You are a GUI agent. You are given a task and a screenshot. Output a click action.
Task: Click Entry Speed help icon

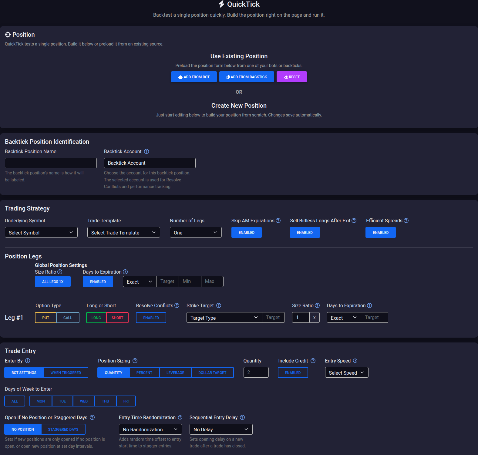[x=355, y=361]
